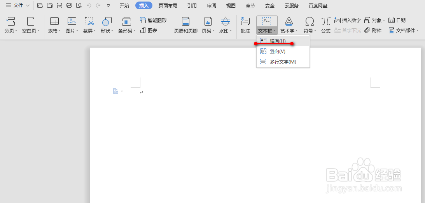Viewport: 425px width, 203px height.
Task: Click 图表 chart button
Action: [149, 31]
